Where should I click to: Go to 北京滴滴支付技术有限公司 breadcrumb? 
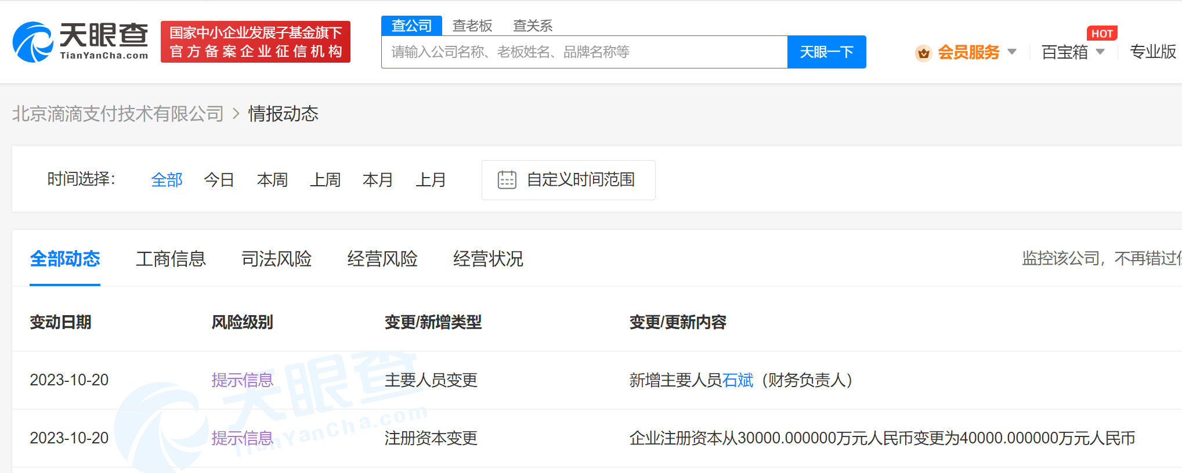tap(118, 114)
